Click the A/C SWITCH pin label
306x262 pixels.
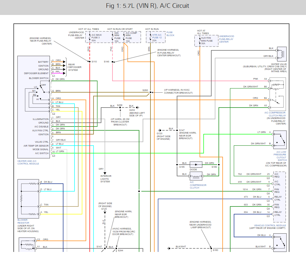(42, 153)
